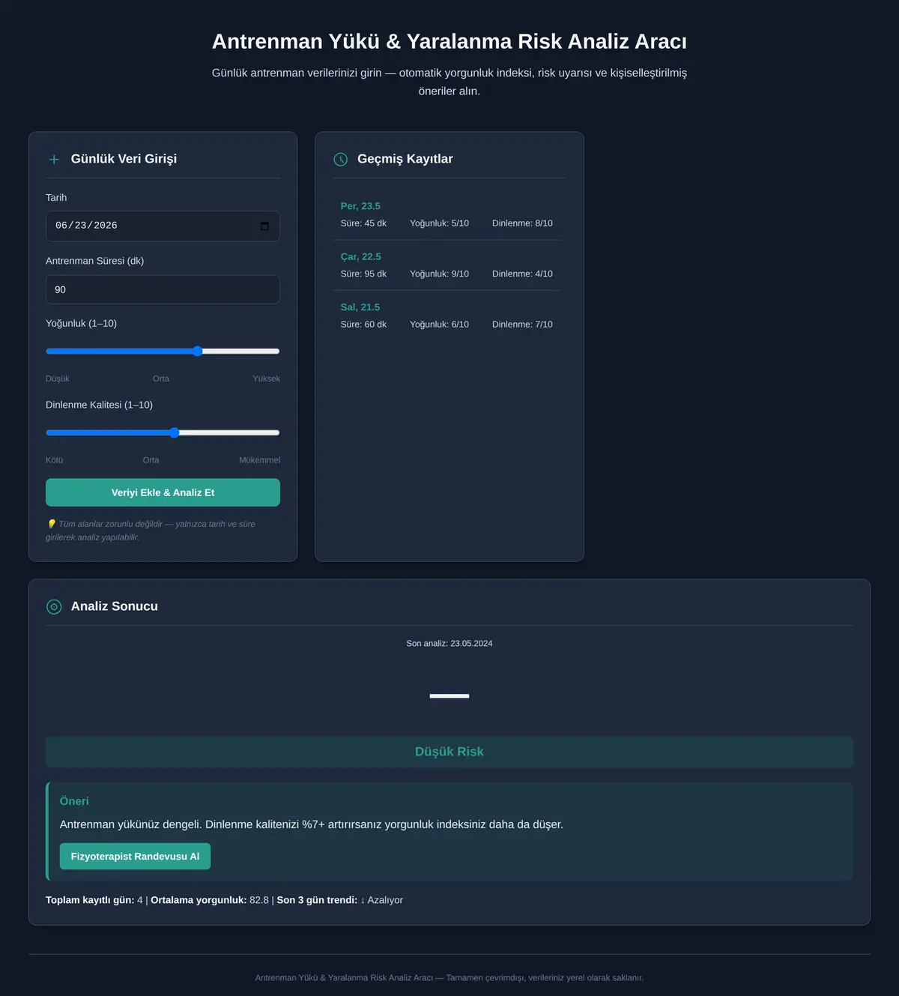Click the plus icon beside Günlük Veri Girişi
This screenshot has height=996, width=899.
click(x=54, y=160)
